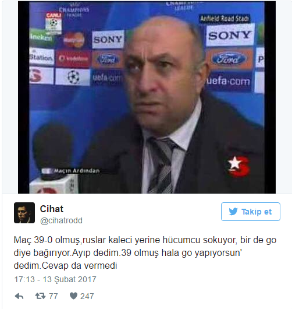Click the Ford logo on the right backdrop
The width and height of the screenshot is (292, 309).
pyautogui.click(x=229, y=58)
